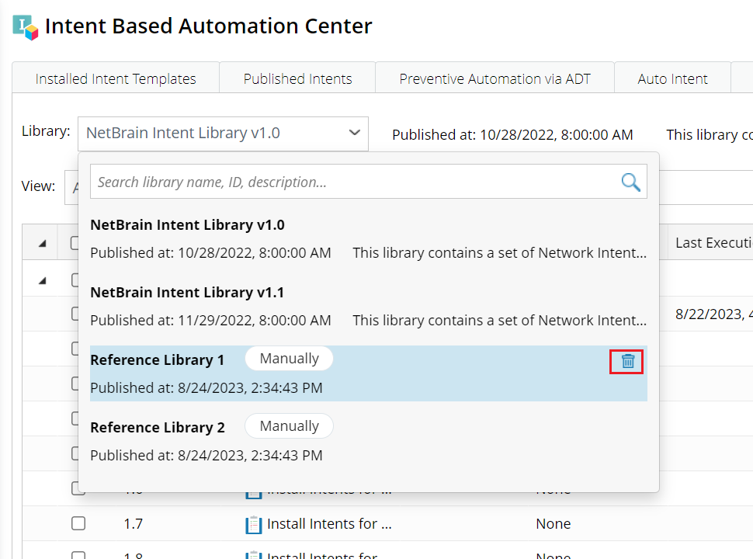753x559 pixels.
Task: Click the Intent Based Automation Center logo
Action: [x=26, y=26]
